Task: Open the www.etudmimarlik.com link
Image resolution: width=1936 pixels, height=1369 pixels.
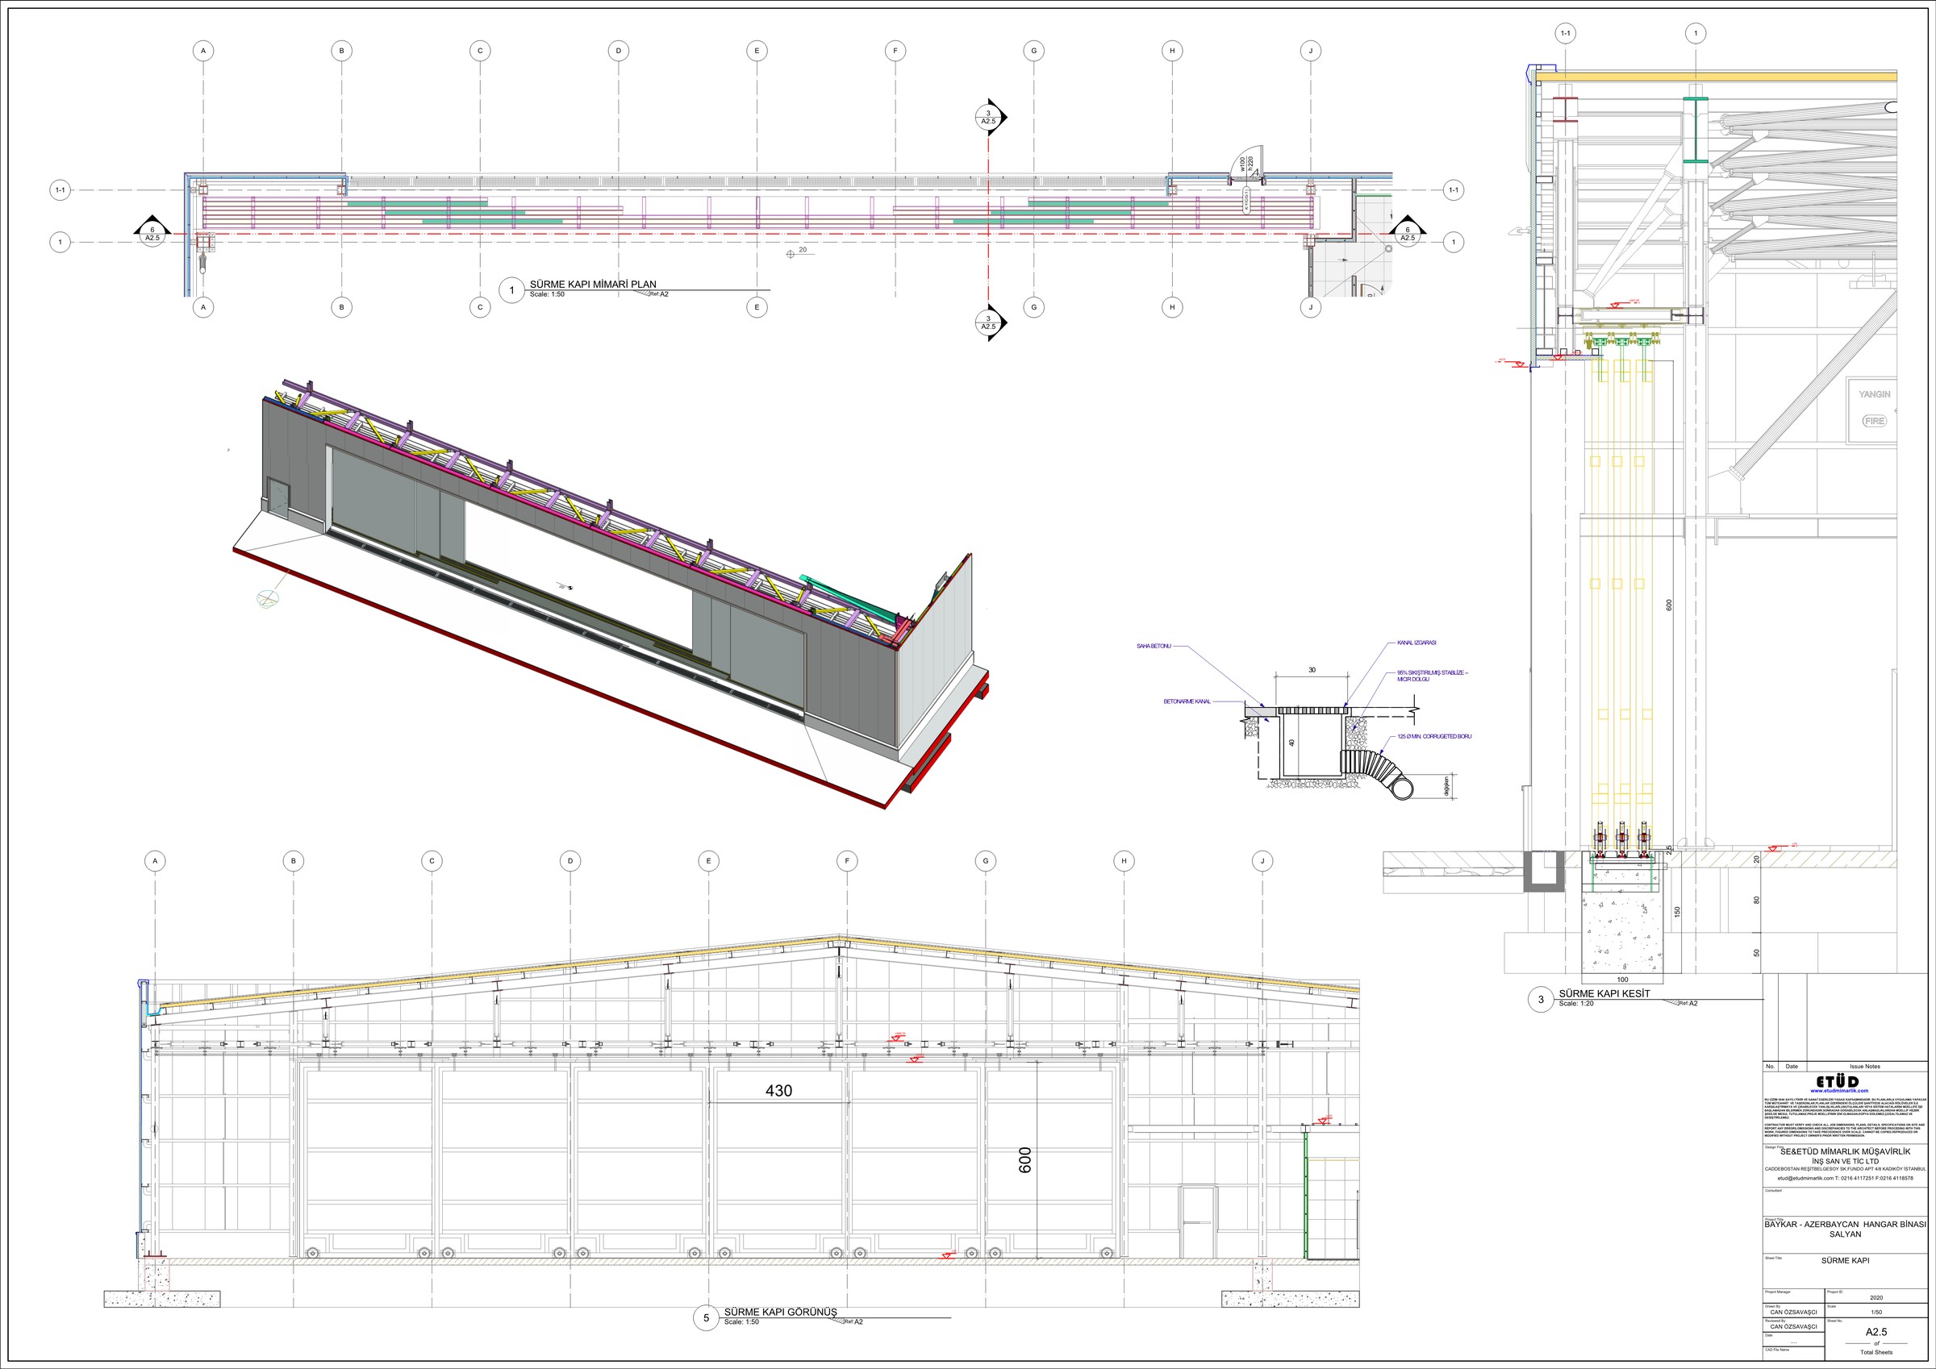Action: [1839, 1091]
